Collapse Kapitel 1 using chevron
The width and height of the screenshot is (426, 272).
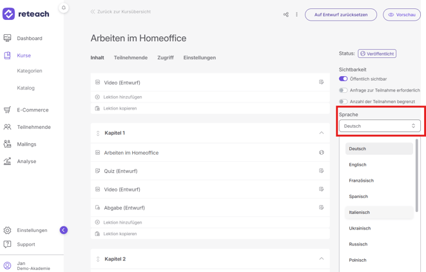point(321,133)
